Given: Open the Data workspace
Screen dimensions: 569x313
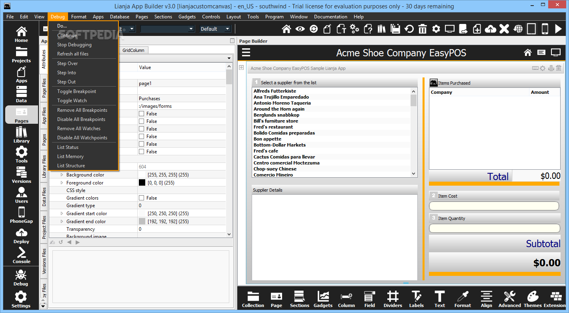Looking at the screenshot, I should (x=21, y=95).
